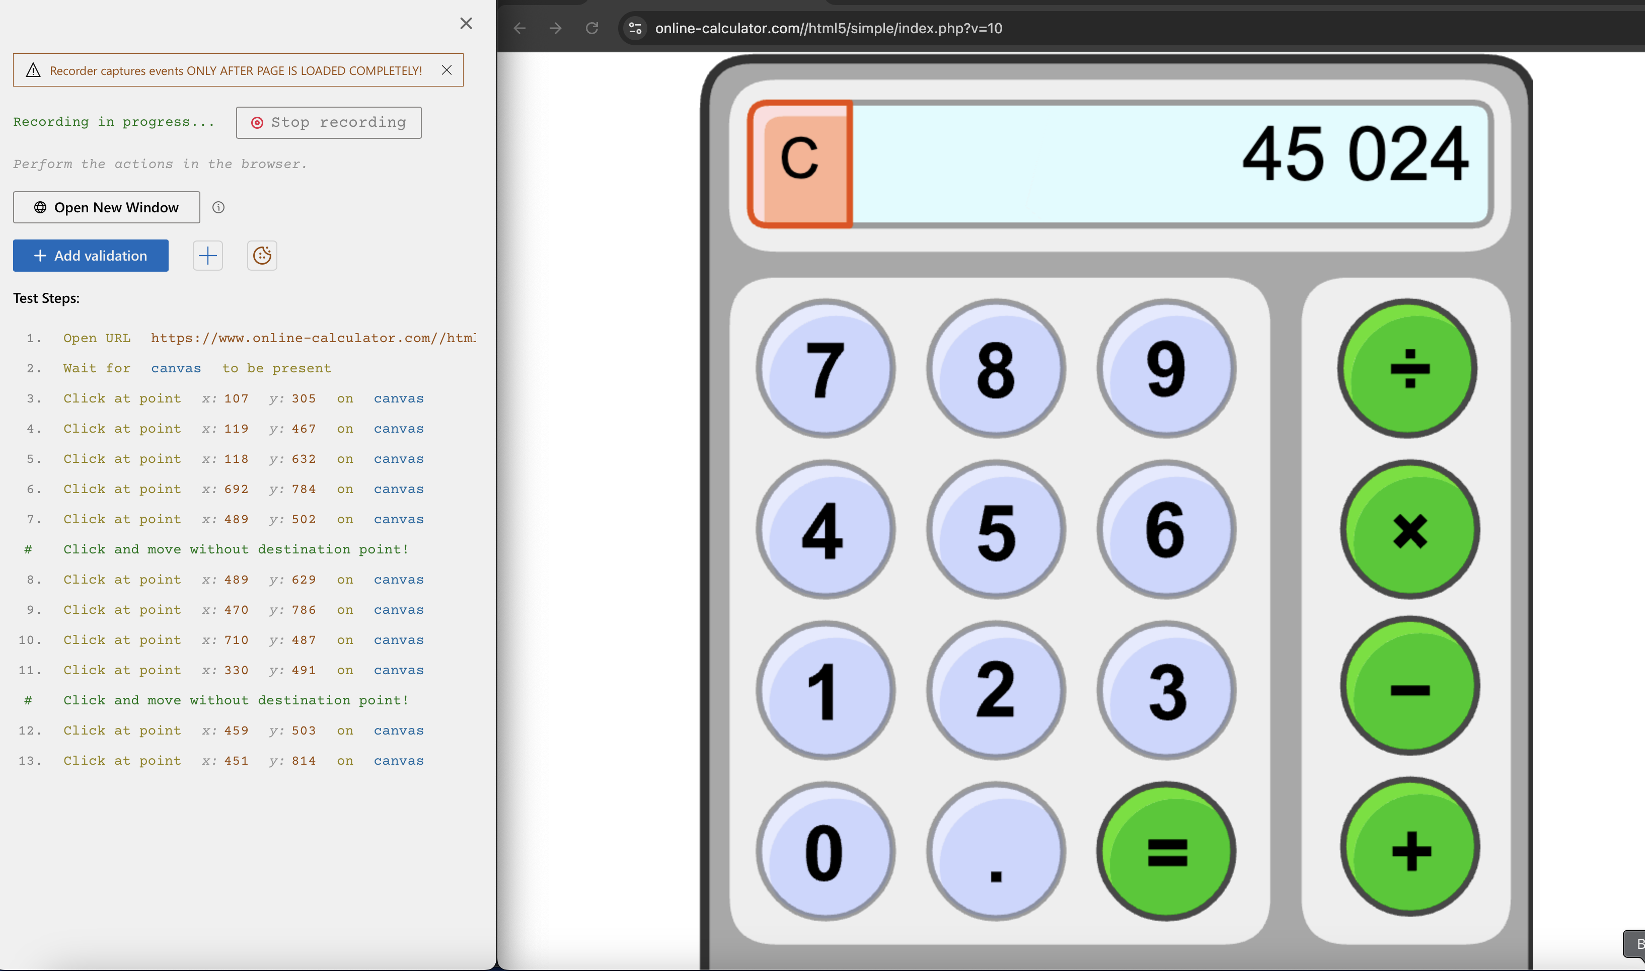Click the browser forward arrow
This screenshot has height=971, width=1645.
(x=555, y=28)
